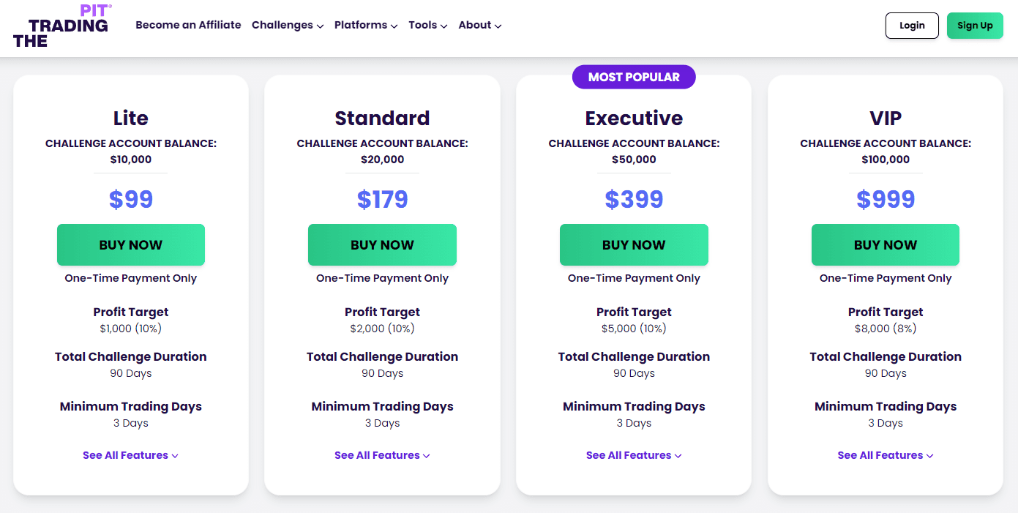The image size is (1018, 513).
Task: Click the Login button
Action: [912, 25]
